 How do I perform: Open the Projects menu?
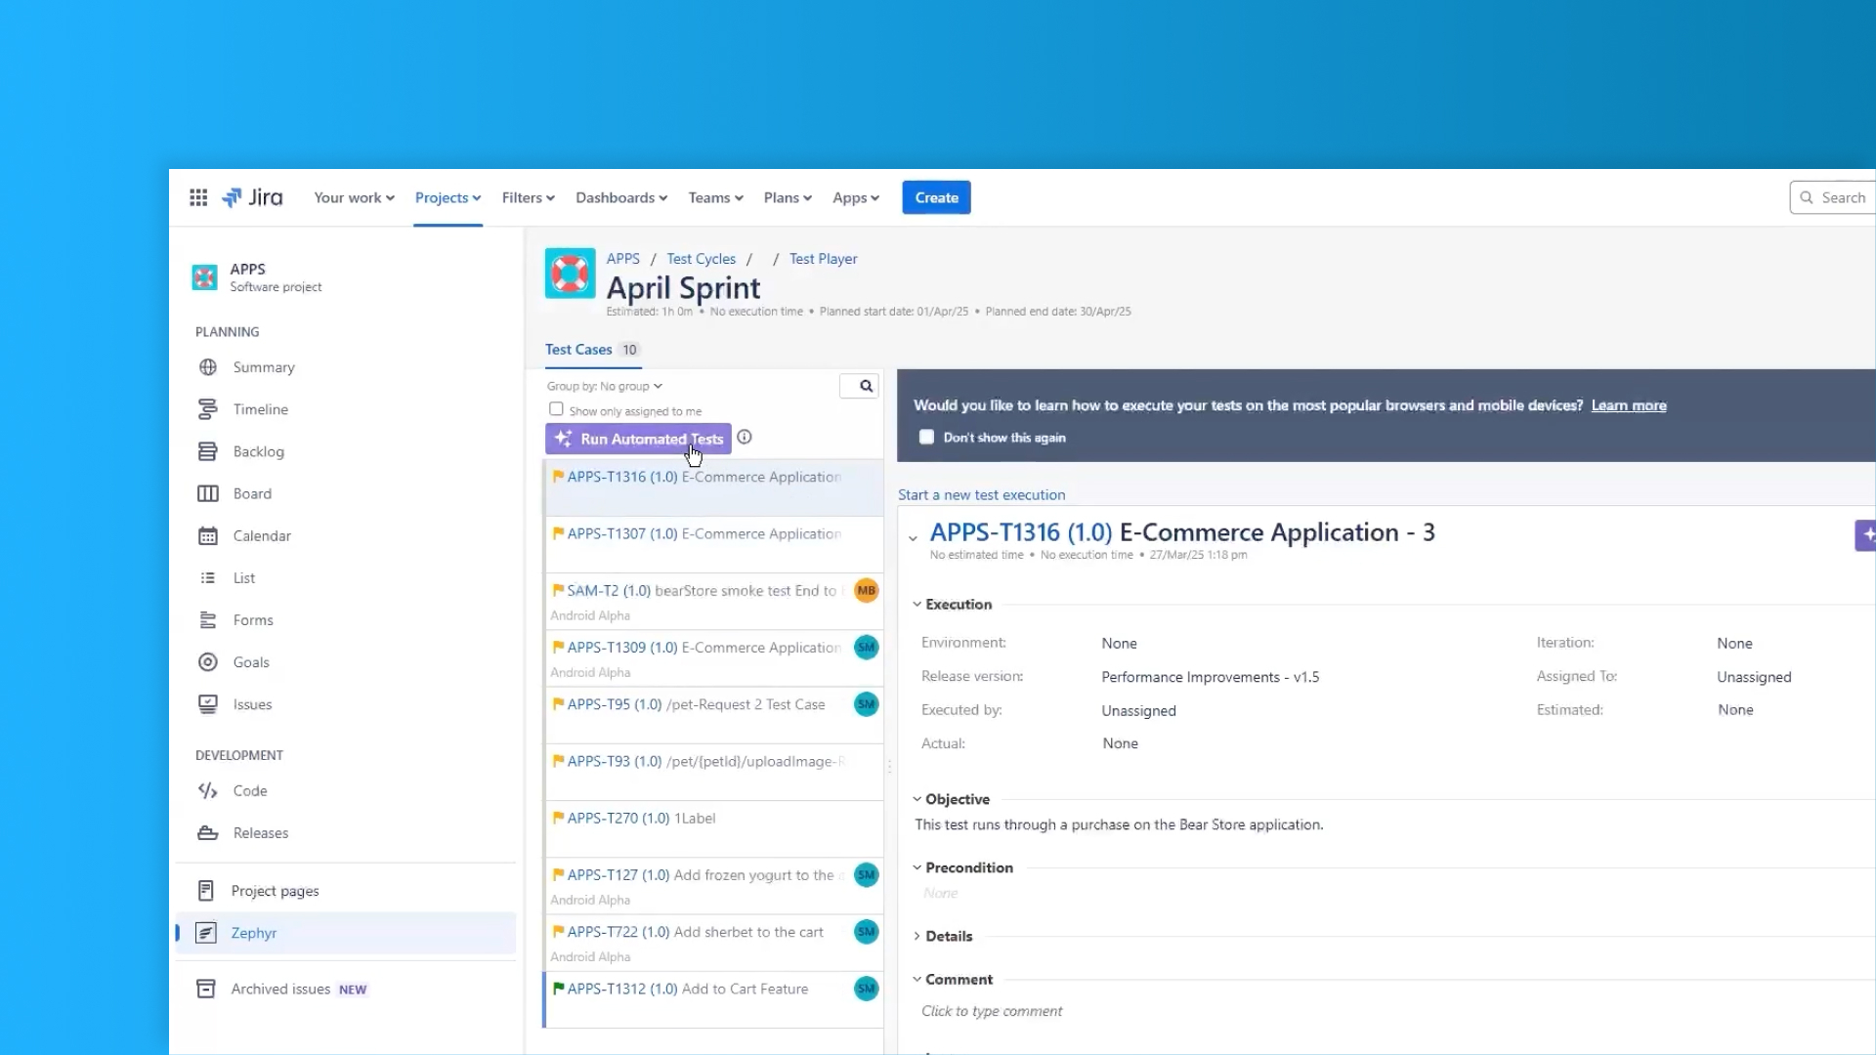448,197
